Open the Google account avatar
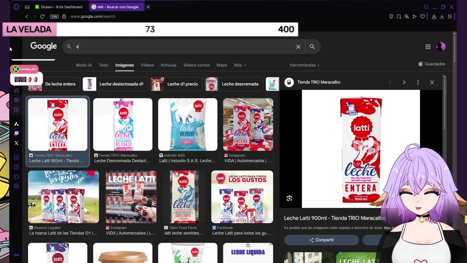467x263 pixels. coord(441,46)
